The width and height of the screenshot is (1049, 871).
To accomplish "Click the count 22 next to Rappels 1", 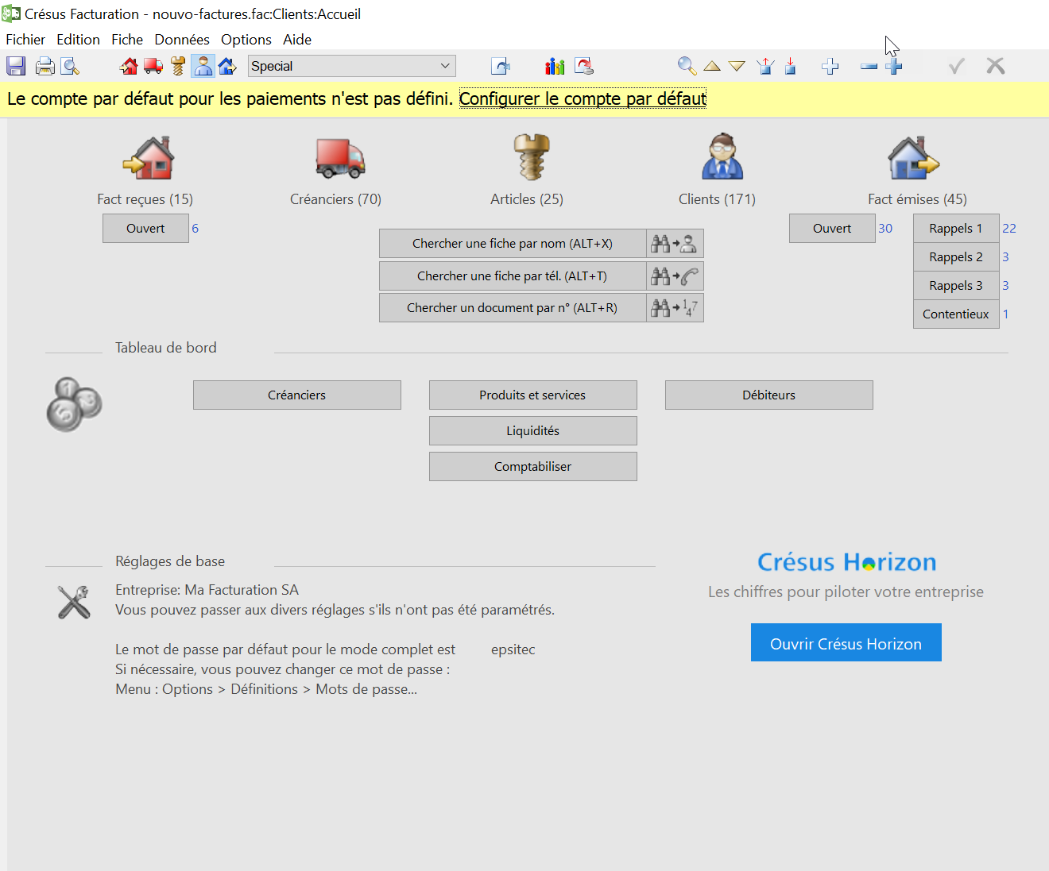I will click(1009, 228).
